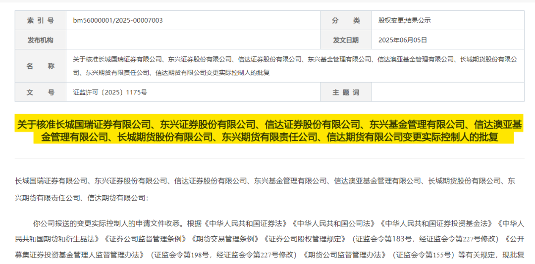This screenshot has height=264, width=535.
Task: Click the yellow highlighted headline
Action: pyautogui.click(x=269, y=129)
